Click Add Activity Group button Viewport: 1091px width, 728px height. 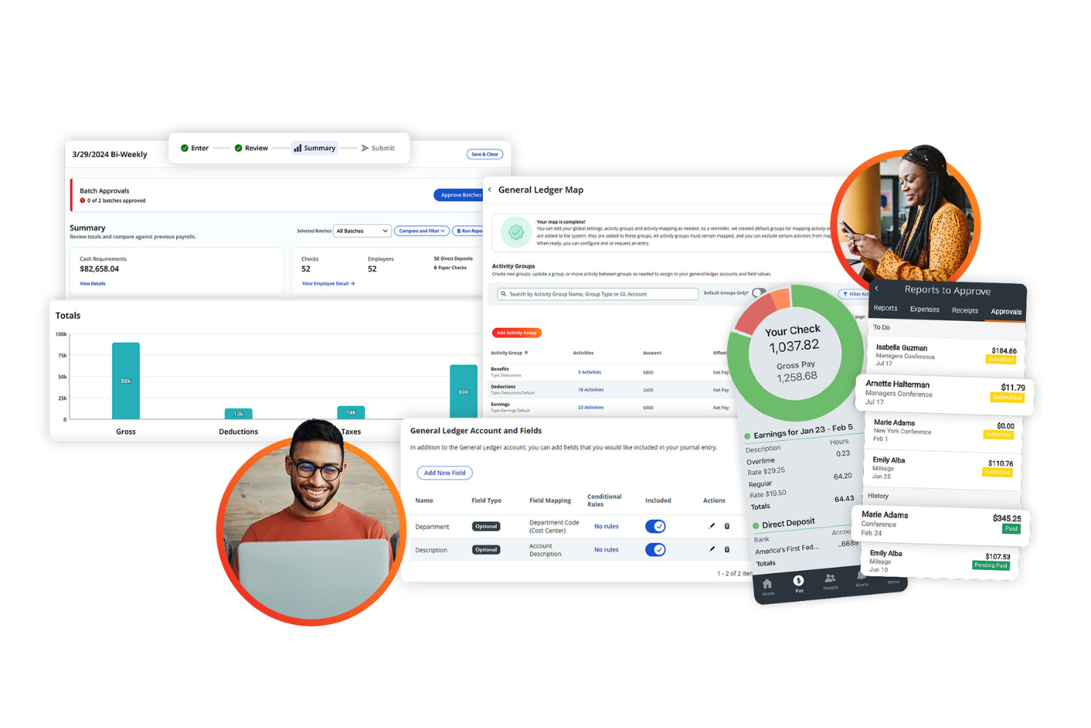(517, 333)
